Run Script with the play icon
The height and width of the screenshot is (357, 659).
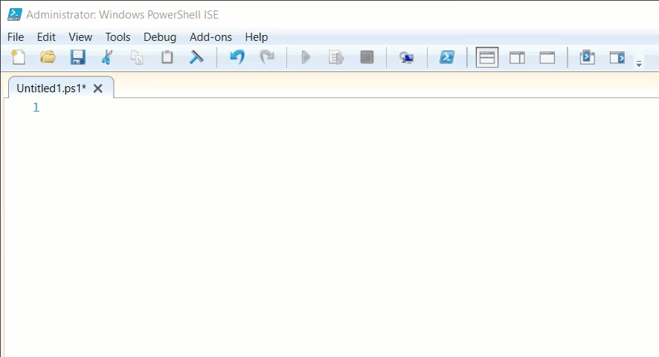coord(306,57)
